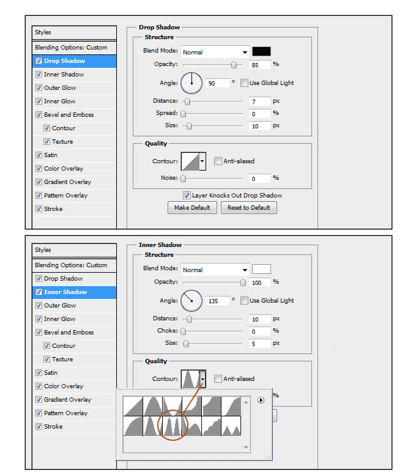Open the contour picker flyout menu arrow
Screen dimensions: 416x472
[261, 400]
